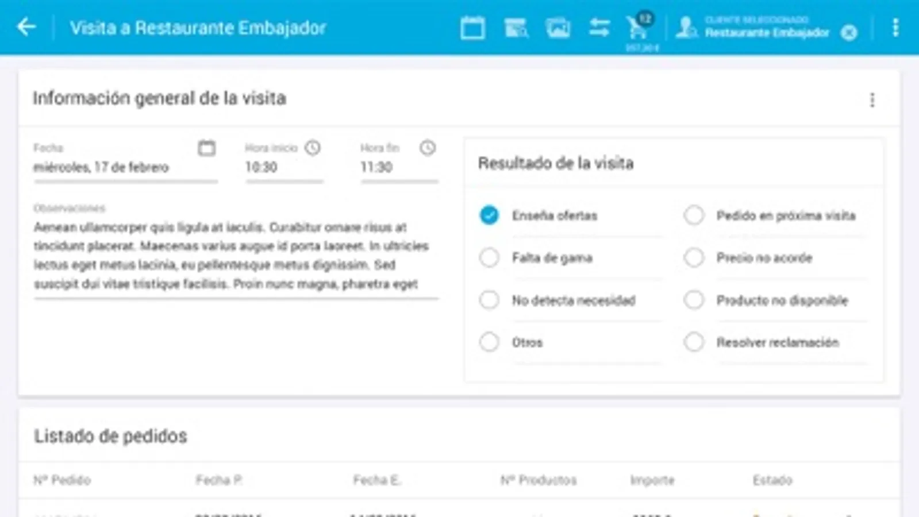Viewport: 919px width, 517px height.
Task: Edit the Fecha field miércoles, 17 de febrero
Action: click(125, 168)
